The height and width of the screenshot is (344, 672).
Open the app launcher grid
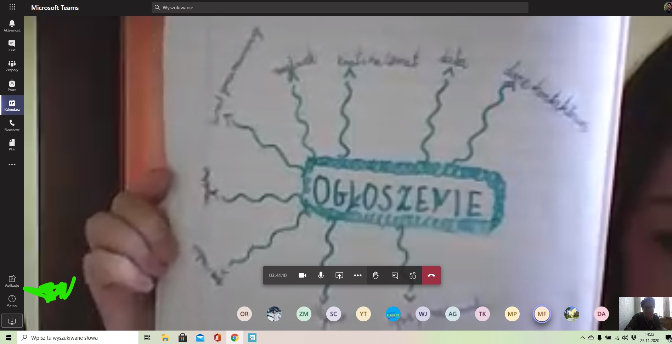(x=12, y=7)
